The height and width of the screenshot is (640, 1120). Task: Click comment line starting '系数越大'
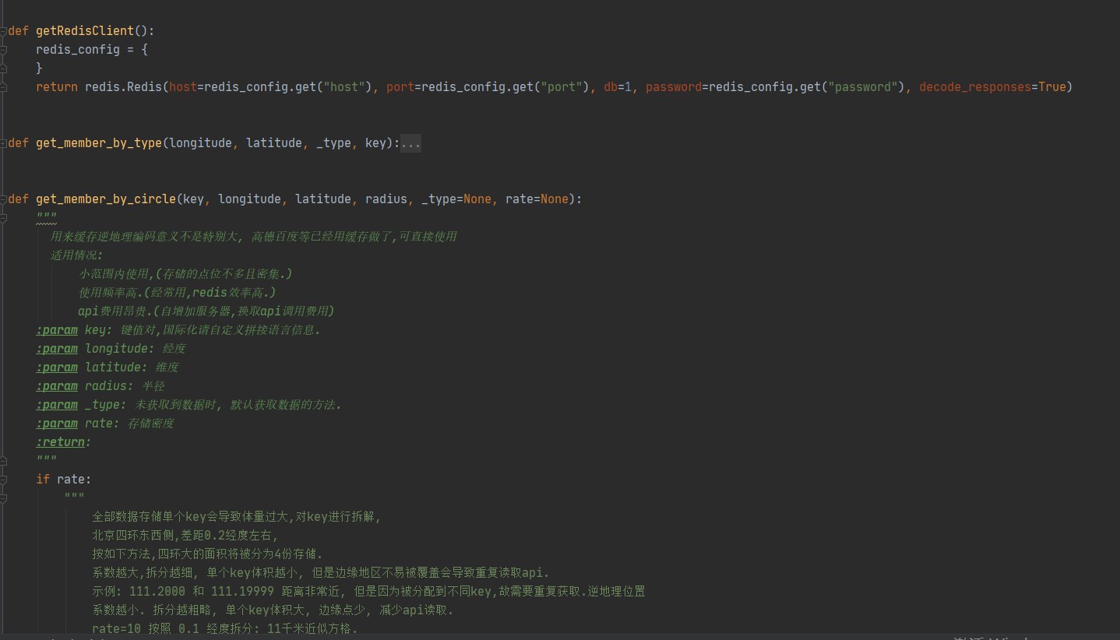click(321, 573)
